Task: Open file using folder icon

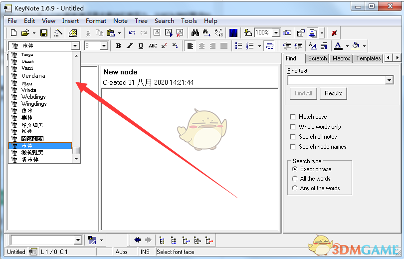Action: (25, 33)
